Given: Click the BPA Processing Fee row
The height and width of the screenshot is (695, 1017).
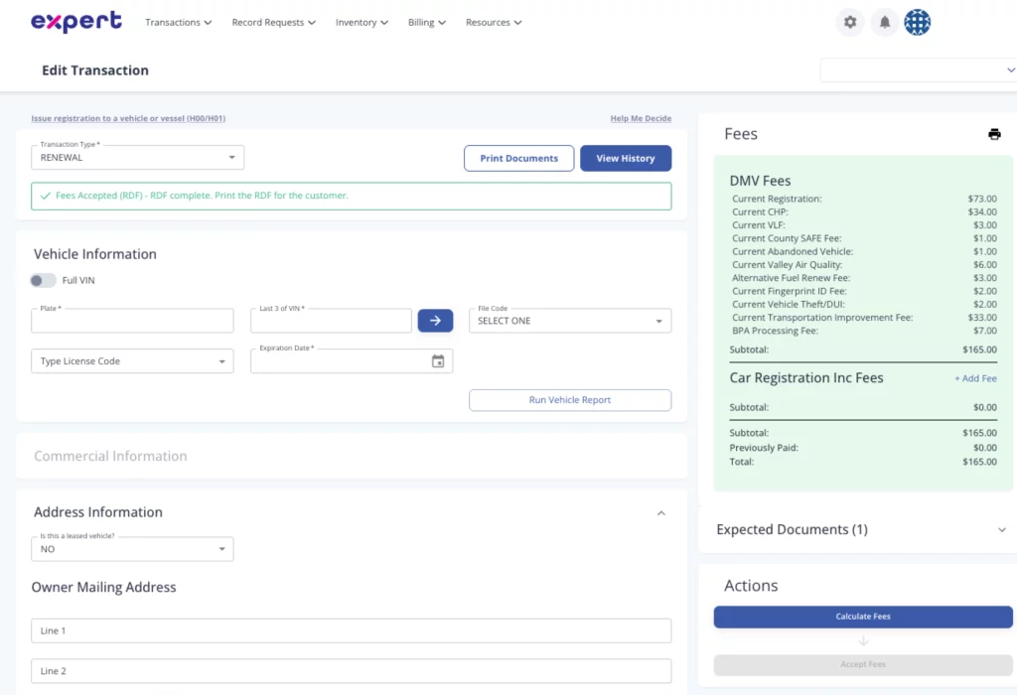Looking at the screenshot, I should (x=864, y=331).
